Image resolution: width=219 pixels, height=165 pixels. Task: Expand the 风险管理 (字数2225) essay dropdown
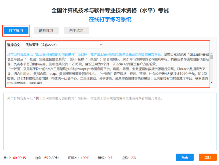(63, 45)
